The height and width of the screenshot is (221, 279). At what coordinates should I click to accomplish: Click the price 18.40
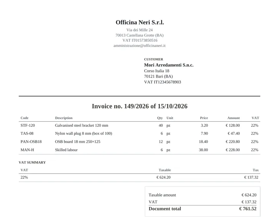pyautogui.click(x=203, y=142)
